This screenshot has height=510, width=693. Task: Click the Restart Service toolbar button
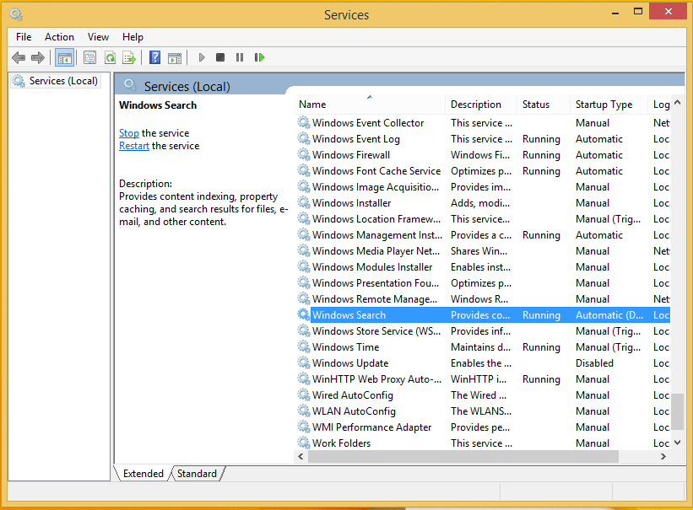(x=259, y=57)
